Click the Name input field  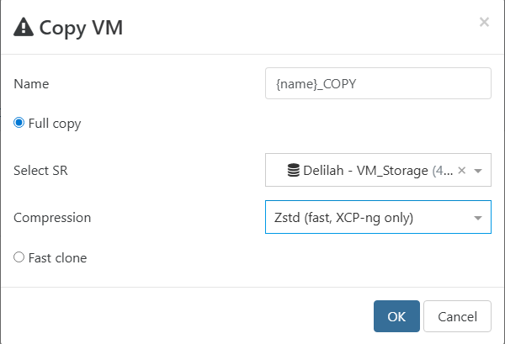point(377,83)
